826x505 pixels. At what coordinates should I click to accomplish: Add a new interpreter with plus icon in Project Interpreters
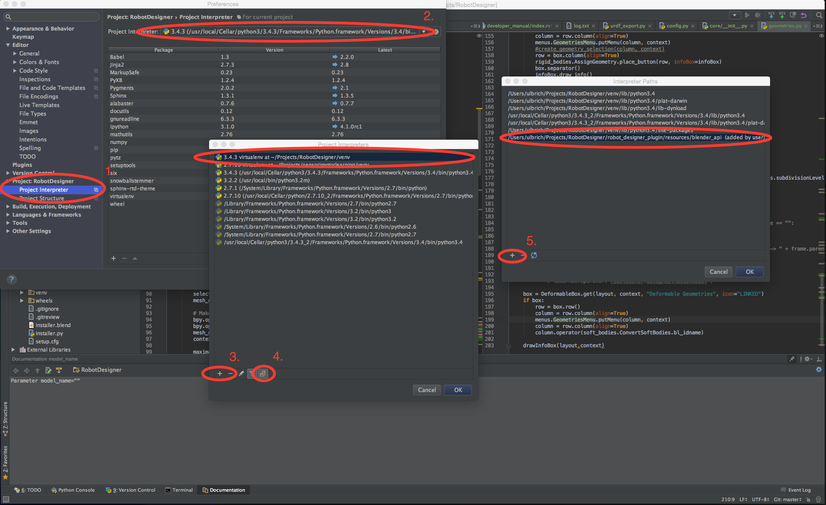[220, 373]
